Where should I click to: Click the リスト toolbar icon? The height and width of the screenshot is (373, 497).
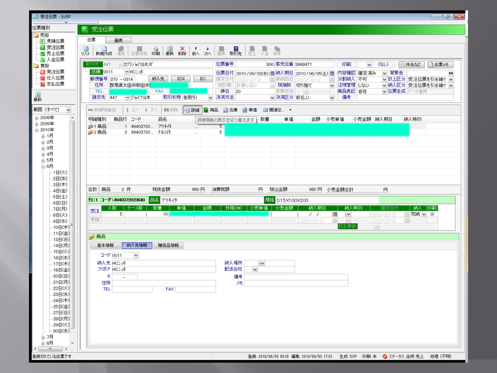click(85, 50)
